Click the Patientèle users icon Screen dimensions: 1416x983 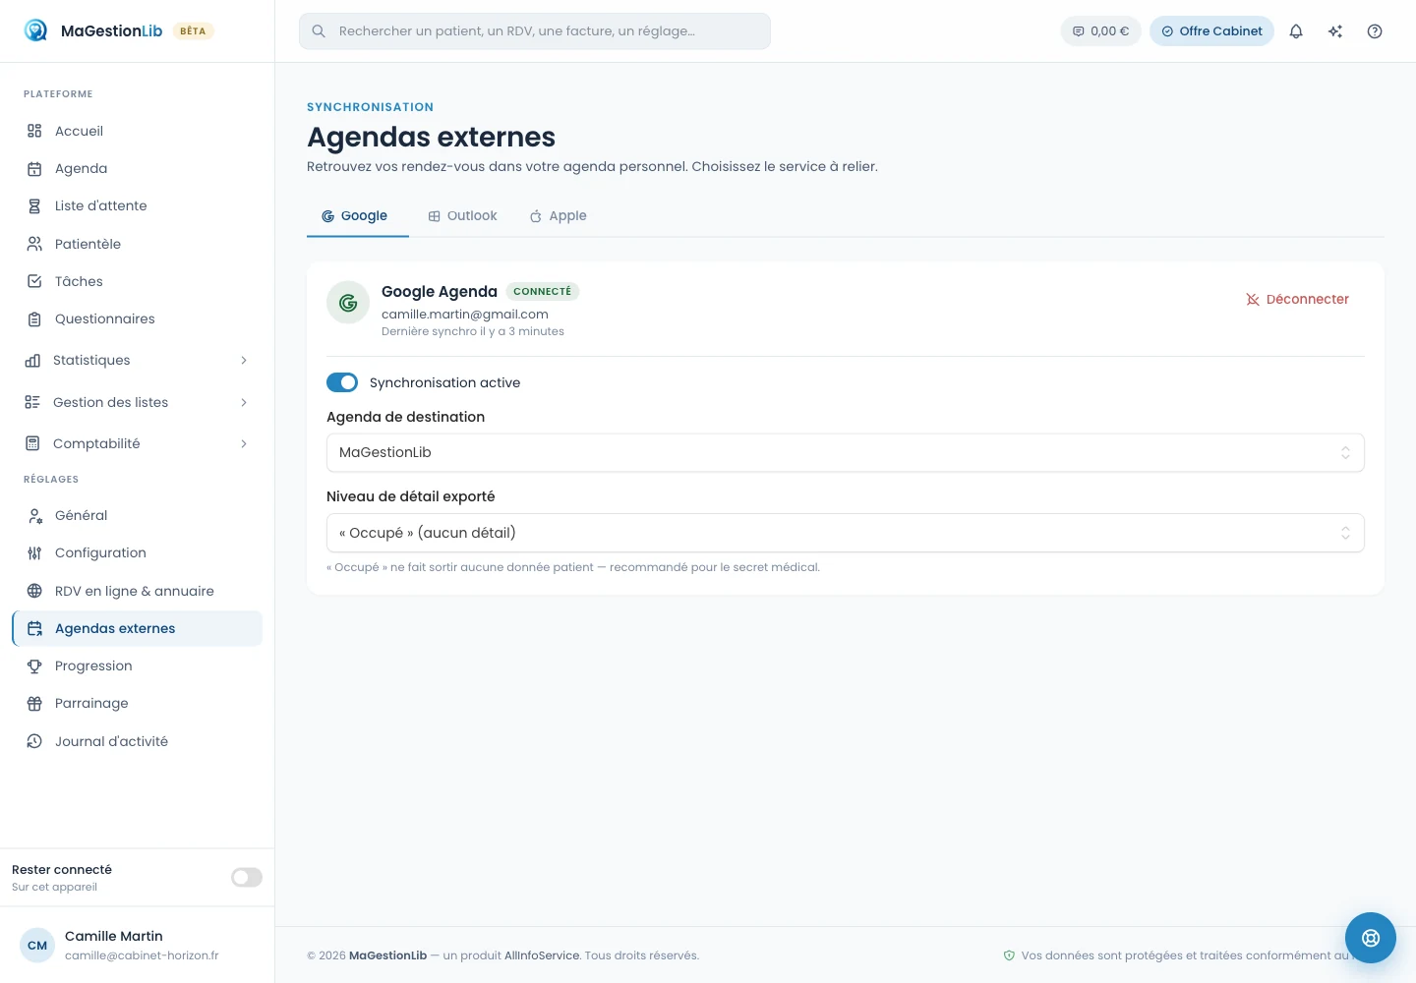click(34, 244)
